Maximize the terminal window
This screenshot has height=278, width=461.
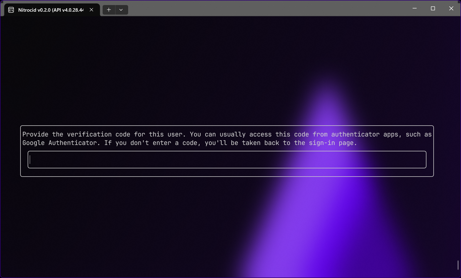433,8
